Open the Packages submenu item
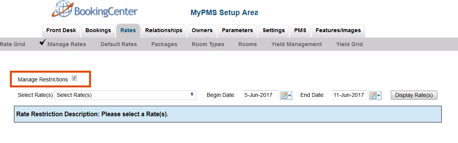 click(164, 44)
